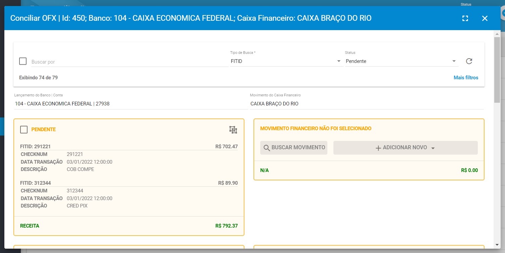505x253 pixels.
Task: Click the Exibindo 74 de 79 text
Action: click(38, 78)
